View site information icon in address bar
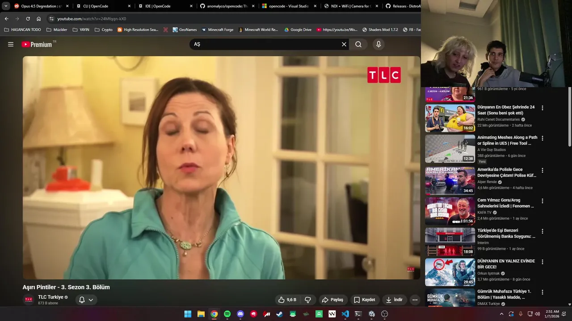This screenshot has width=572, height=321. (51, 19)
